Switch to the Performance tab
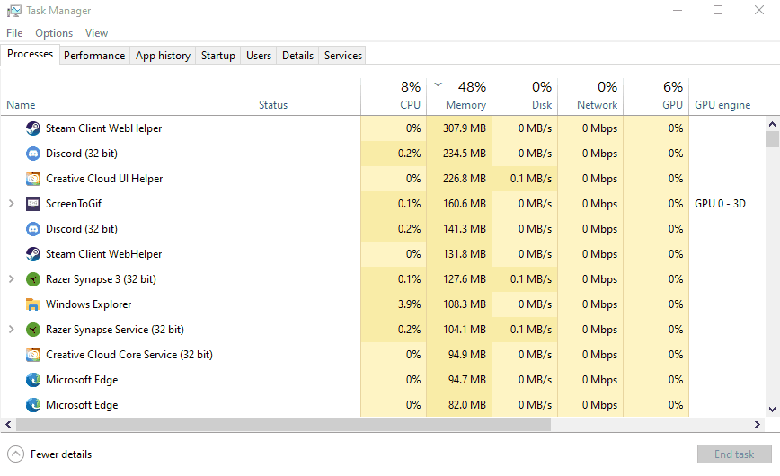The image size is (780, 476). 94,56
